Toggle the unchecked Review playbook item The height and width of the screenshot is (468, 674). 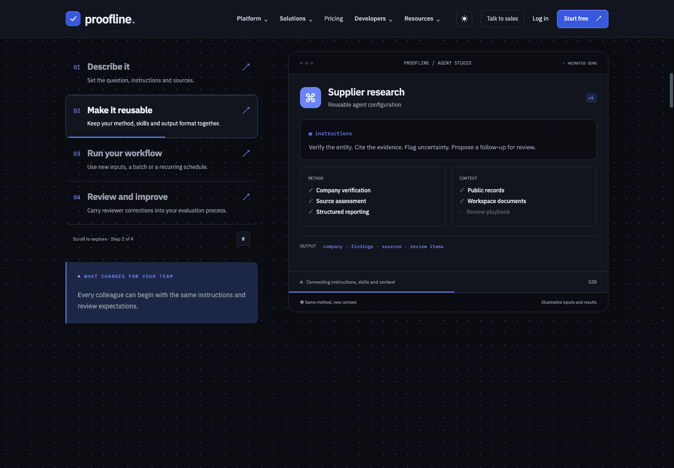click(x=484, y=212)
